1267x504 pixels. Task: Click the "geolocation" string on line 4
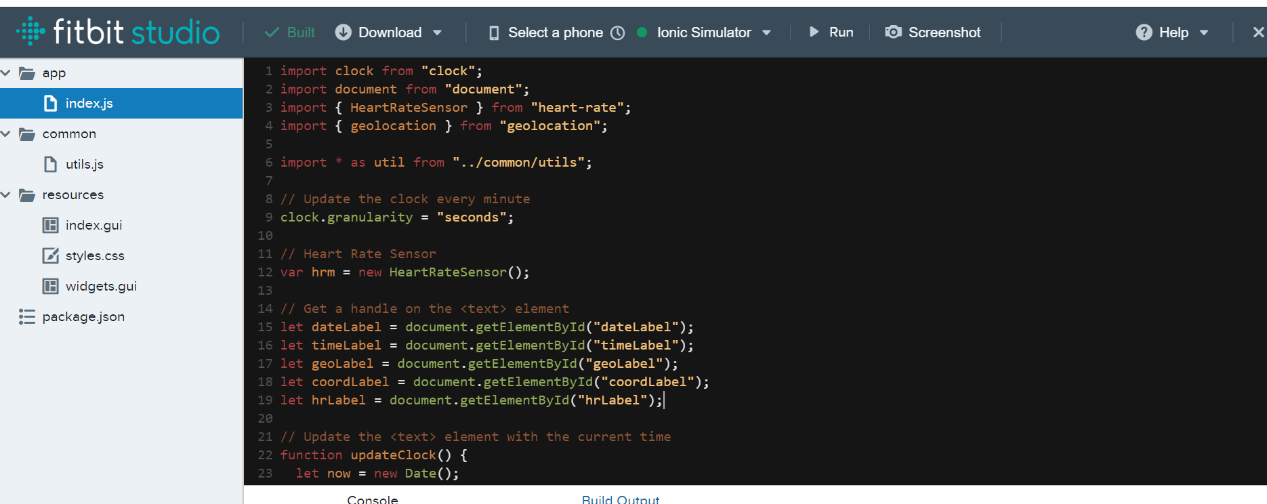pos(549,126)
